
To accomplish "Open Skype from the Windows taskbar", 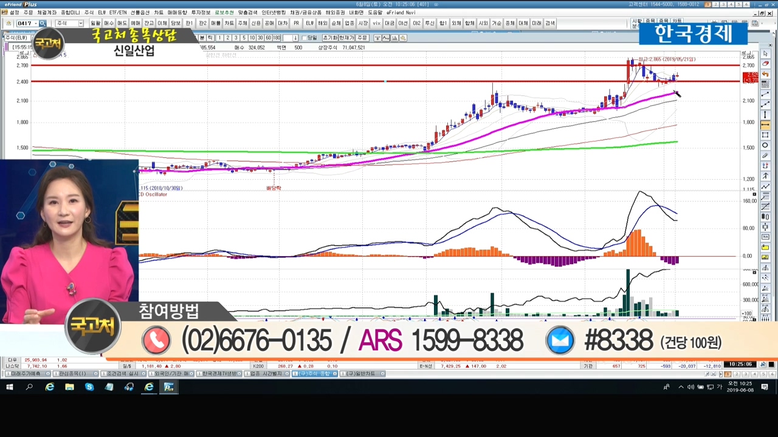I will [89, 387].
